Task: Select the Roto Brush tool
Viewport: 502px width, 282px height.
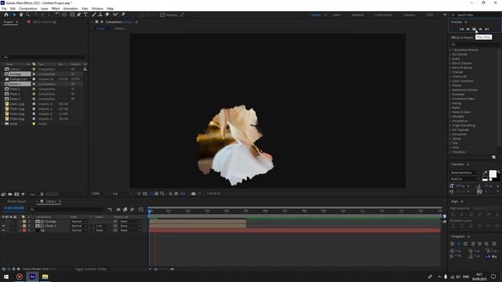Action: pyautogui.click(x=115, y=15)
